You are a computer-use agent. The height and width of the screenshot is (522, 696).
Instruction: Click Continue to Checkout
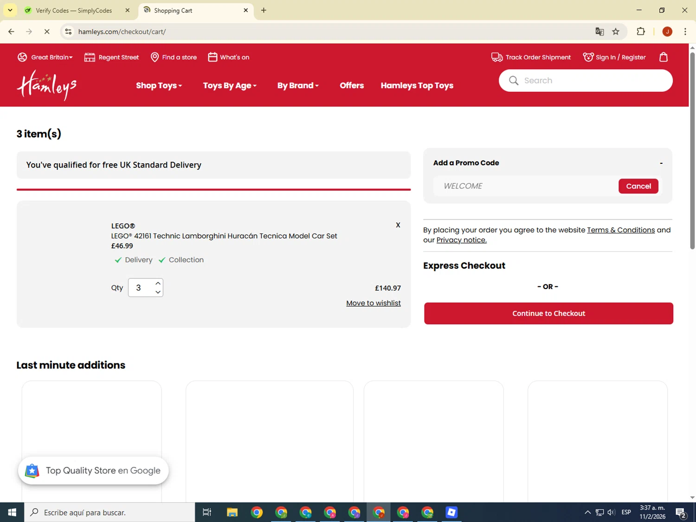coord(548,314)
